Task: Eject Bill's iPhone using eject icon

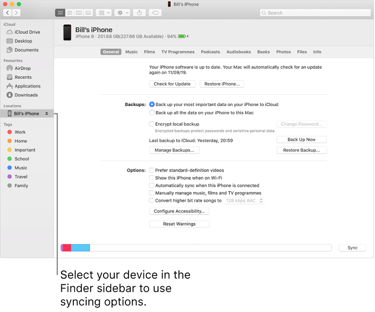Action: click(46, 114)
